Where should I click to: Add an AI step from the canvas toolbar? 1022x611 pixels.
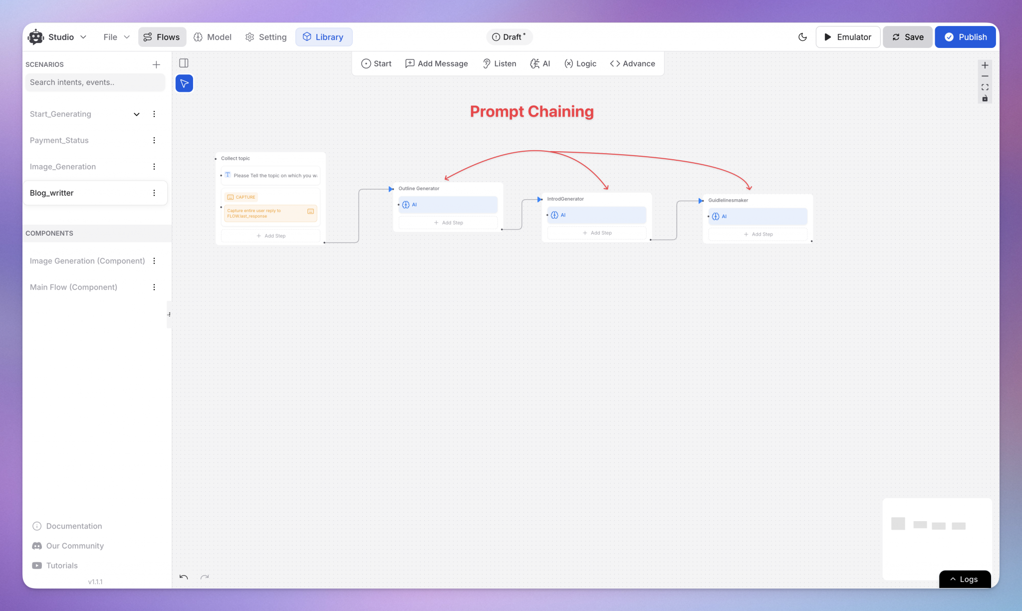[540, 63]
